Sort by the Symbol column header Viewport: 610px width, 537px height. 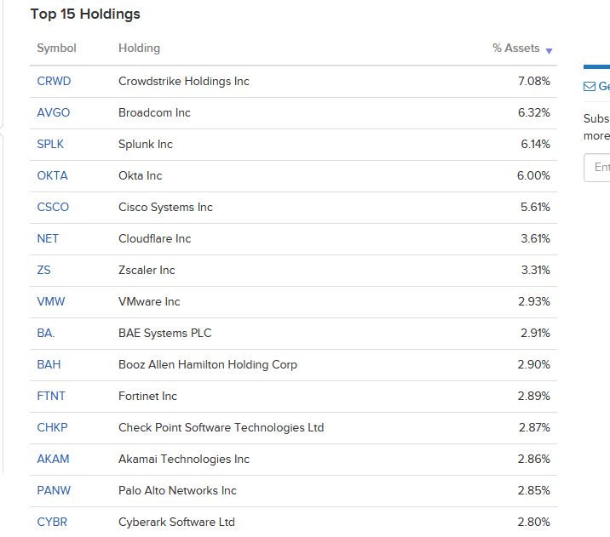click(x=56, y=49)
